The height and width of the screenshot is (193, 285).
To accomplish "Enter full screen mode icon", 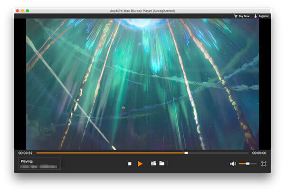I will click(x=264, y=164).
